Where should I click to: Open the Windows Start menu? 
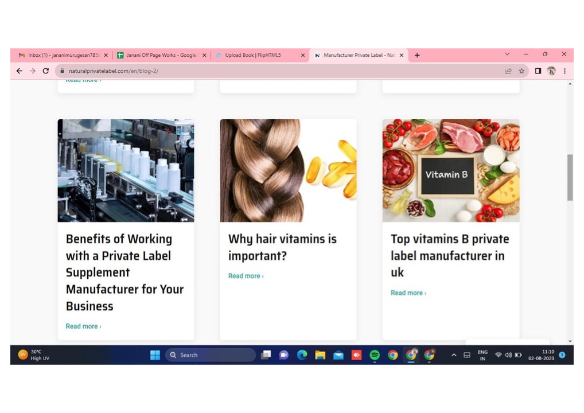tap(155, 355)
